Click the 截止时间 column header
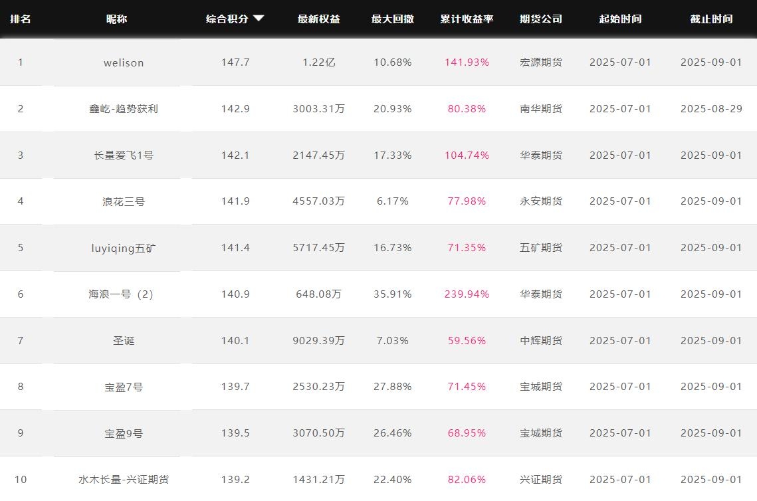Image resolution: width=757 pixels, height=501 pixels. tap(711, 19)
